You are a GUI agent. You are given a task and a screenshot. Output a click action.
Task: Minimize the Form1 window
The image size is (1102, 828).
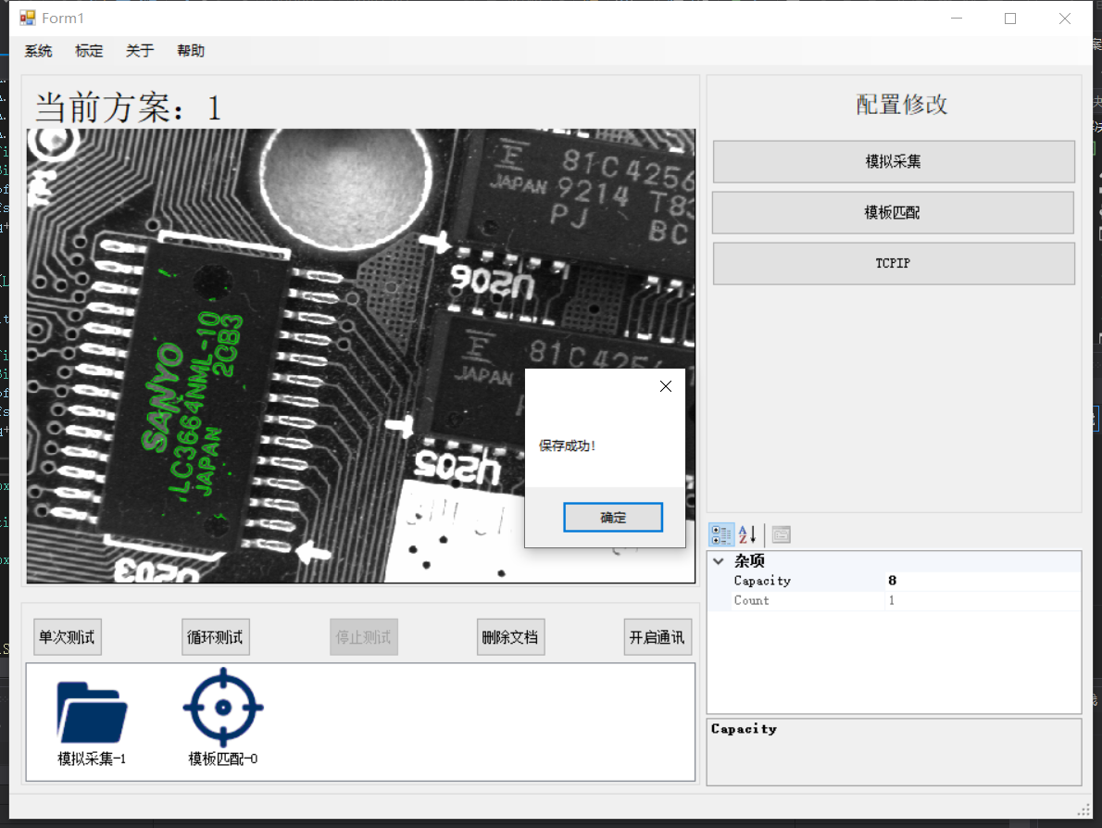point(957,19)
